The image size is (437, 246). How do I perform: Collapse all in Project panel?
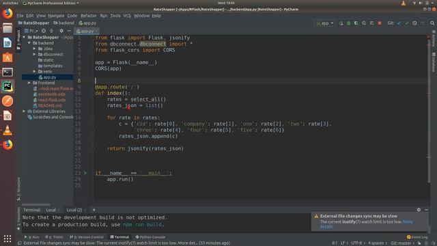(x=51, y=31)
